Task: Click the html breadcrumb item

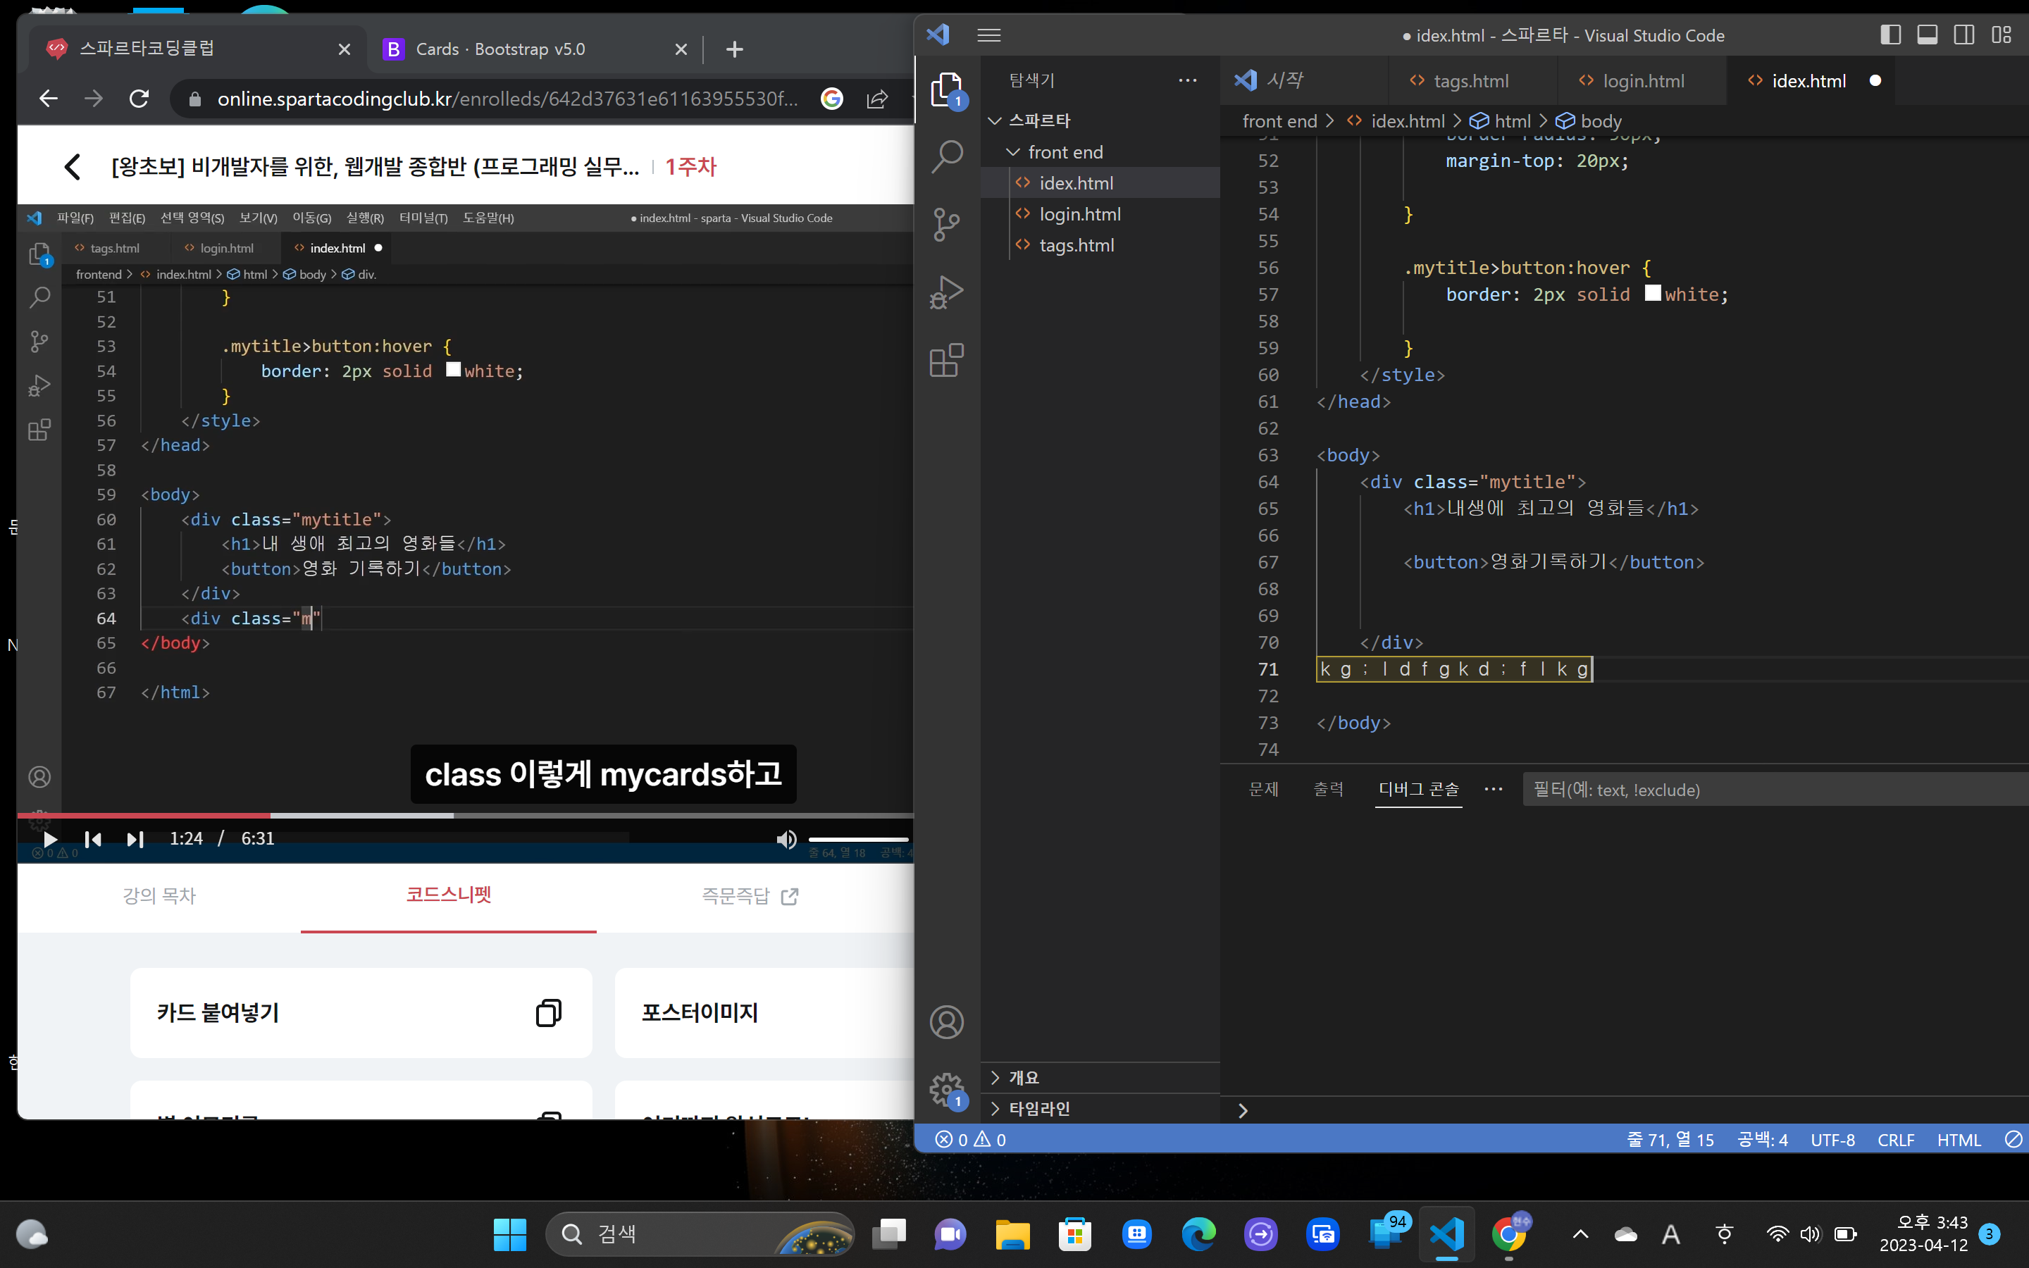Action: click(1501, 120)
